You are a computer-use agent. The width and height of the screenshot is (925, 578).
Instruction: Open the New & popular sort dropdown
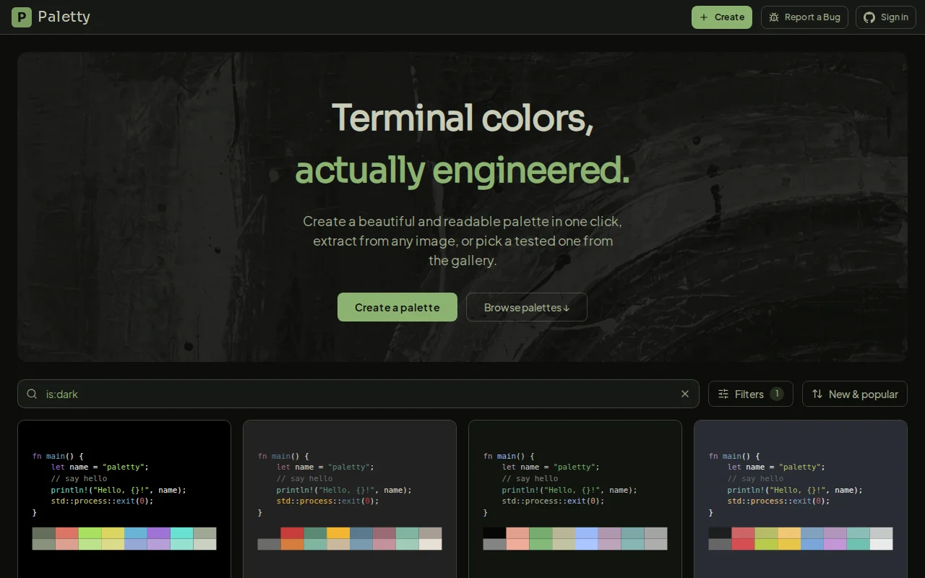click(x=855, y=394)
